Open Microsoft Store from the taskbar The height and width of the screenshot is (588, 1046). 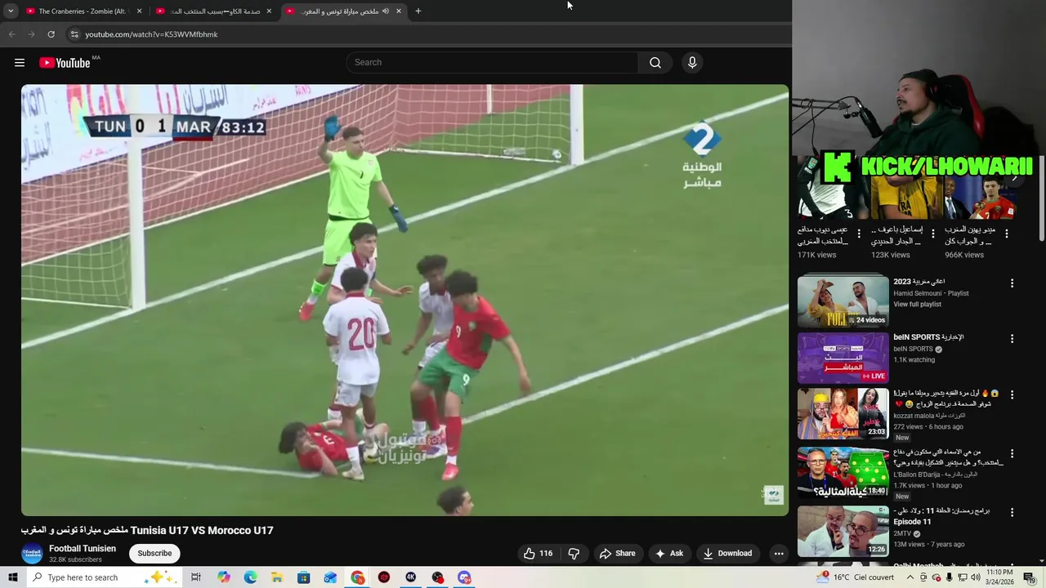coord(303,577)
